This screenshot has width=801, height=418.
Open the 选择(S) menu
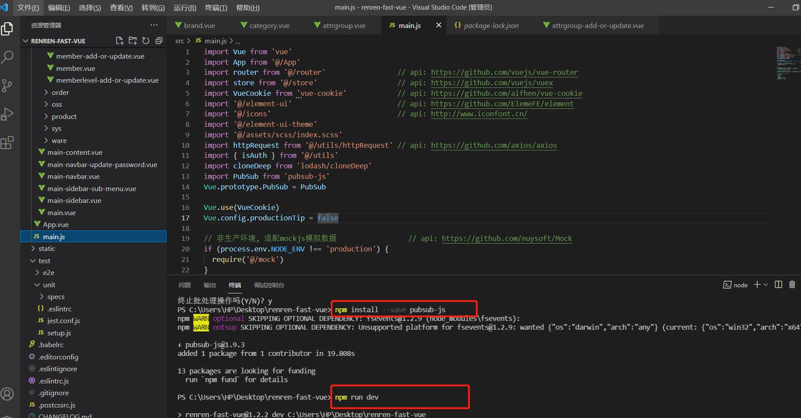90,7
